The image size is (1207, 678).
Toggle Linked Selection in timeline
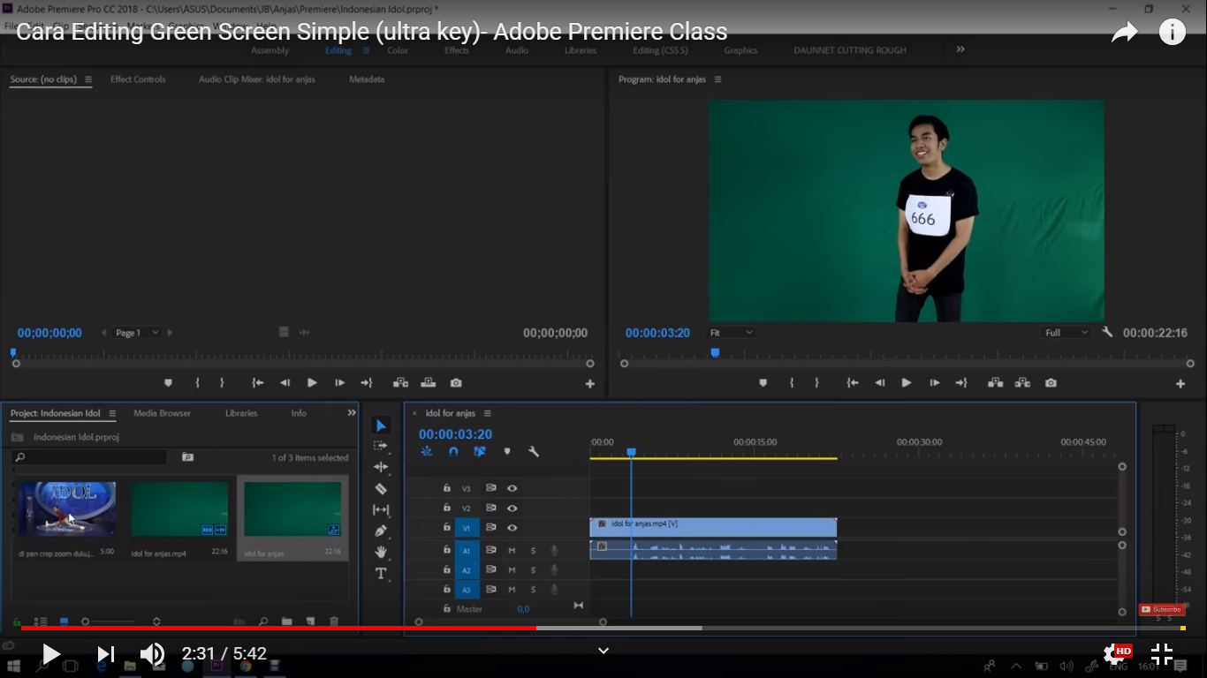pos(480,452)
